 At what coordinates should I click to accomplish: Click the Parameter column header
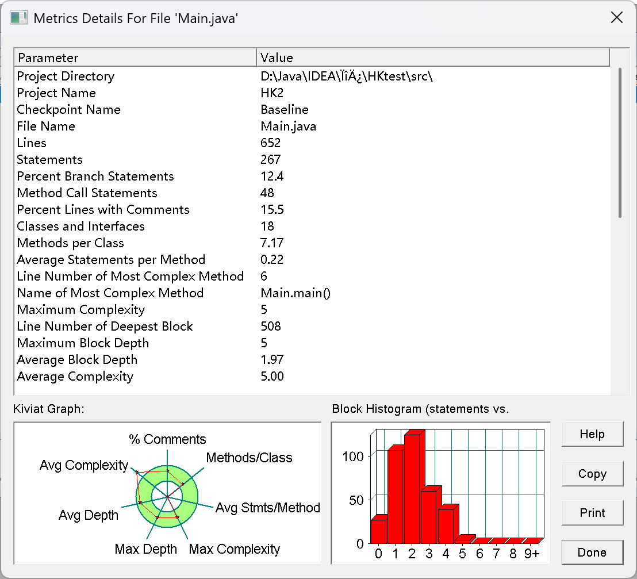pos(135,57)
